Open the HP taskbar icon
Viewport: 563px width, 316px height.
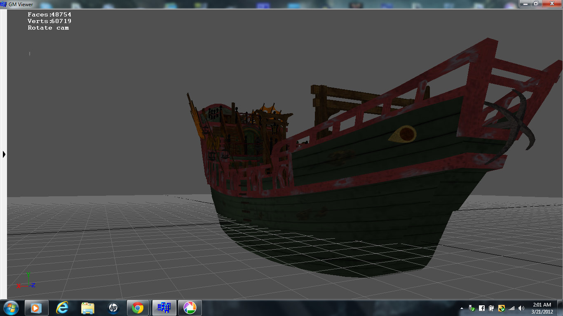pyautogui.click(x=113, y=308)
